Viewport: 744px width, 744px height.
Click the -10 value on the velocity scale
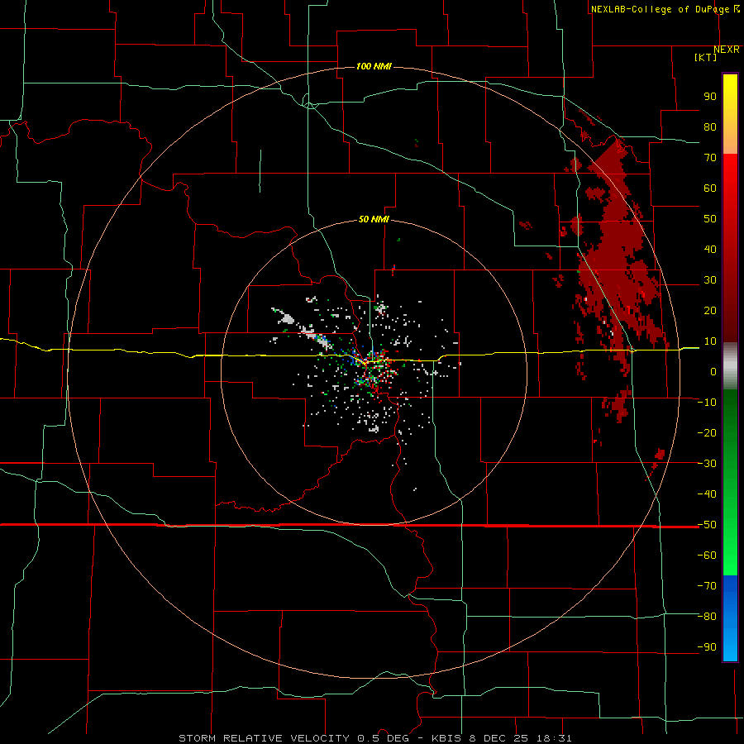pyautogui.click(x=707, y=403)
